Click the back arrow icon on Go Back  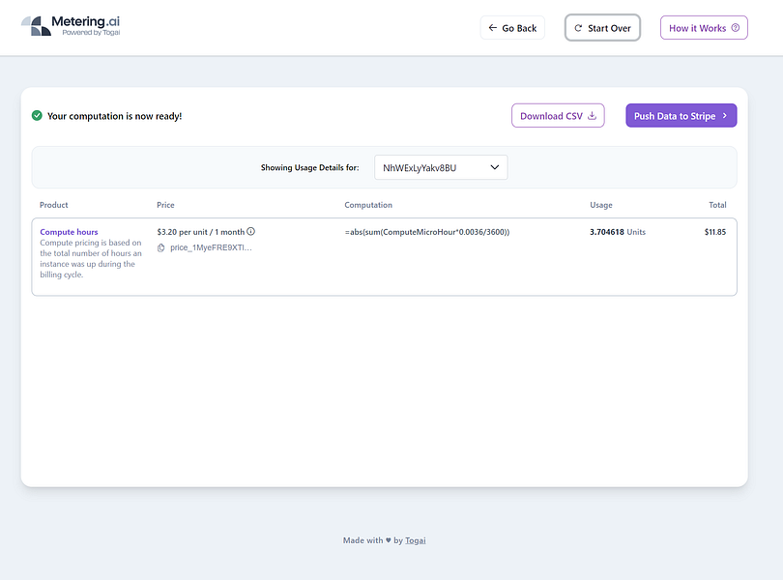494,28
